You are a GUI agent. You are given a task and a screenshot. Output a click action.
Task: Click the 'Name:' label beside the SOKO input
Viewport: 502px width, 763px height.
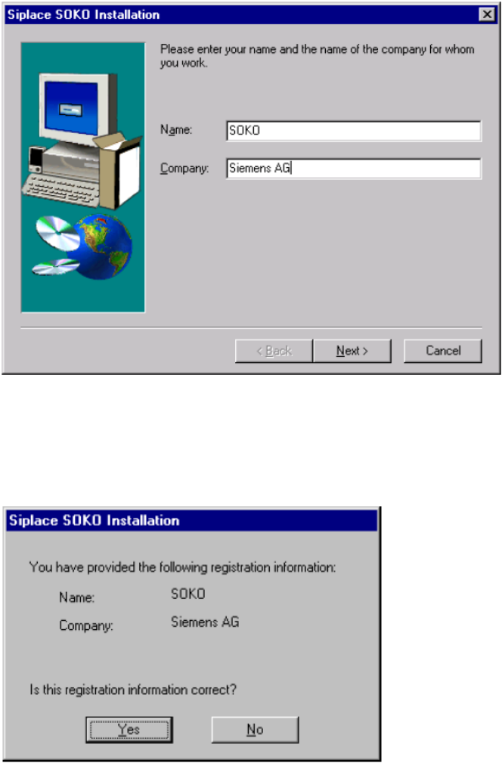176,130
